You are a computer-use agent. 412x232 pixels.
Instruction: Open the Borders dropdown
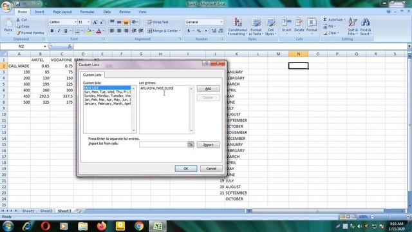click(x=82, y=31)
